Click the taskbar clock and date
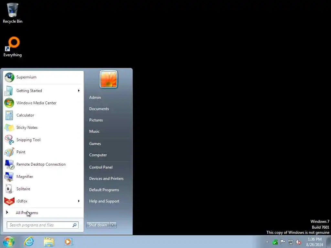This screenshot has width=331, height=248. point(315,242)
